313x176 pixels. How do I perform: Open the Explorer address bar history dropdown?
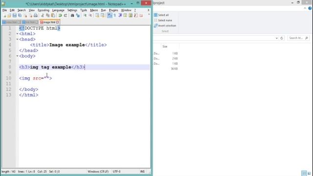pos(276,38)
